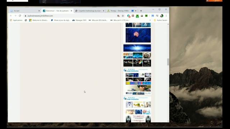Open the Wix.com EEG-biofe... bookmark

[98, 20]
